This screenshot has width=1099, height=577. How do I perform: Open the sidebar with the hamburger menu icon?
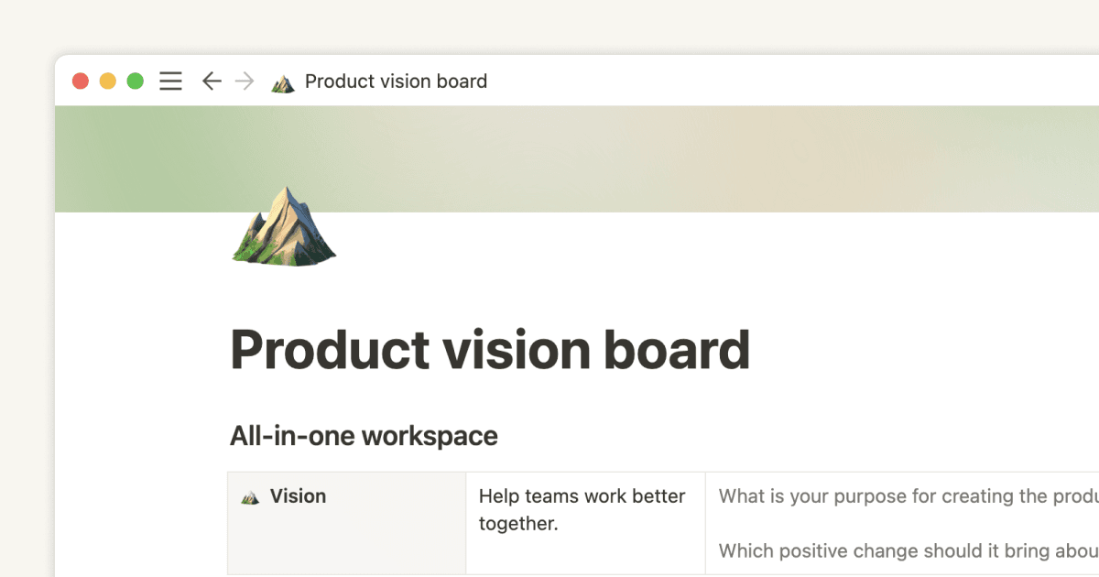coord(170,81)
